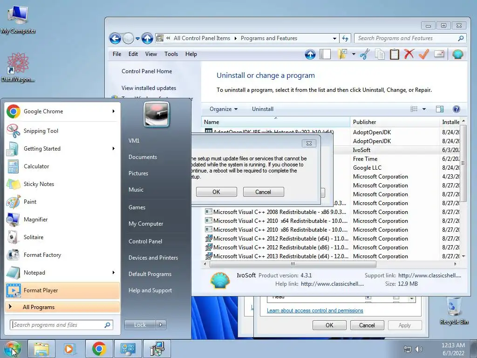The width and height of the screenshot is (477, 358).
Task: Open Control Panel from Start menu right column
Action: pos(145,241)
